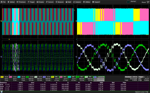Open the File menu
The height and width of the screenshot is (93, 150).
point(3,2)
